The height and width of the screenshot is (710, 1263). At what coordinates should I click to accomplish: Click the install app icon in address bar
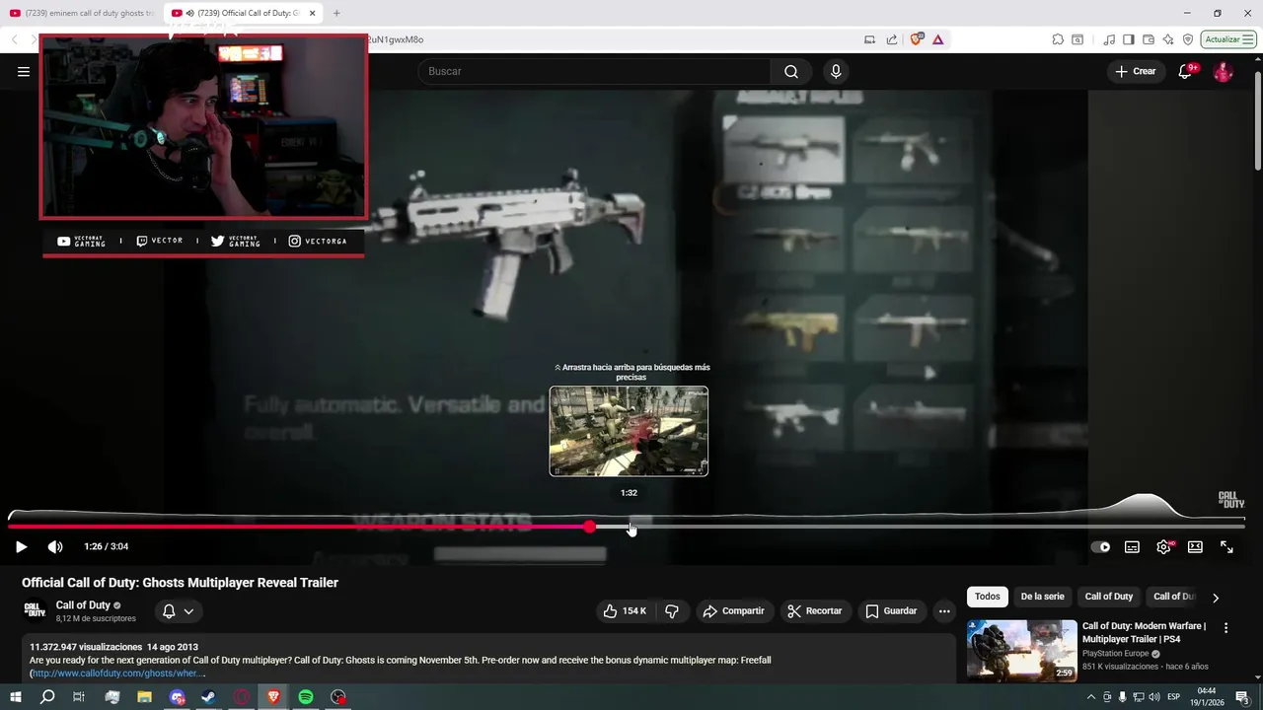(x=869, y=39)
